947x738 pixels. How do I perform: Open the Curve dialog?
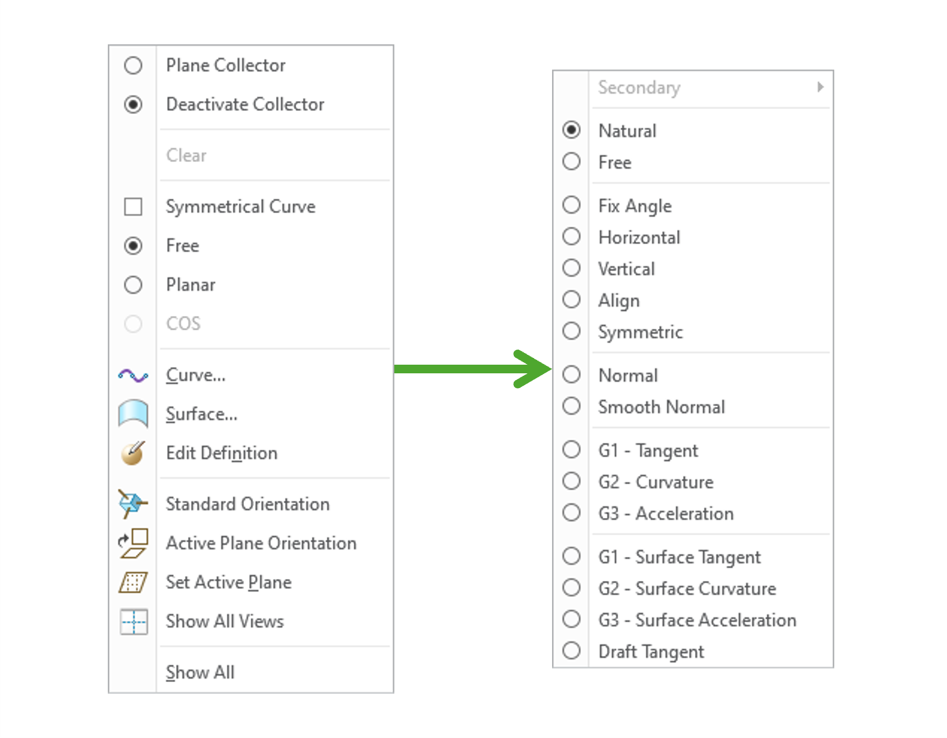[x=195, y=375]
